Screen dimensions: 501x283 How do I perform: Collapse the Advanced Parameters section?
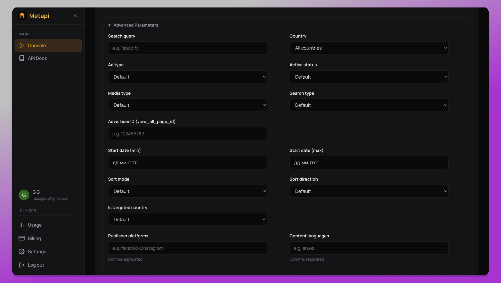pyautogui.click(x=133, y=25)
